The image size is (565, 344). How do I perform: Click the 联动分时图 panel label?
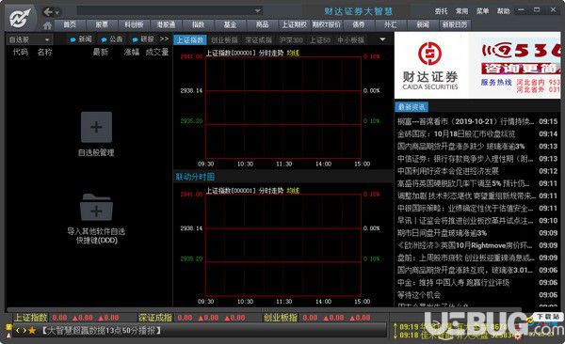[195, 177]
